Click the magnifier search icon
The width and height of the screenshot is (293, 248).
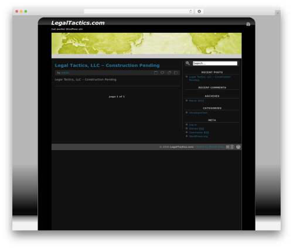[x=188, y=63]
